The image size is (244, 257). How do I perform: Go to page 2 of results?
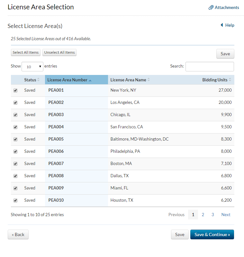(203, 215)
